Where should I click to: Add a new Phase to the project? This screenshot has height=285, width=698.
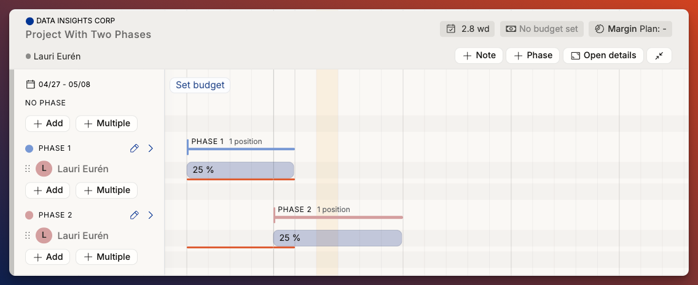pos(533,56)
